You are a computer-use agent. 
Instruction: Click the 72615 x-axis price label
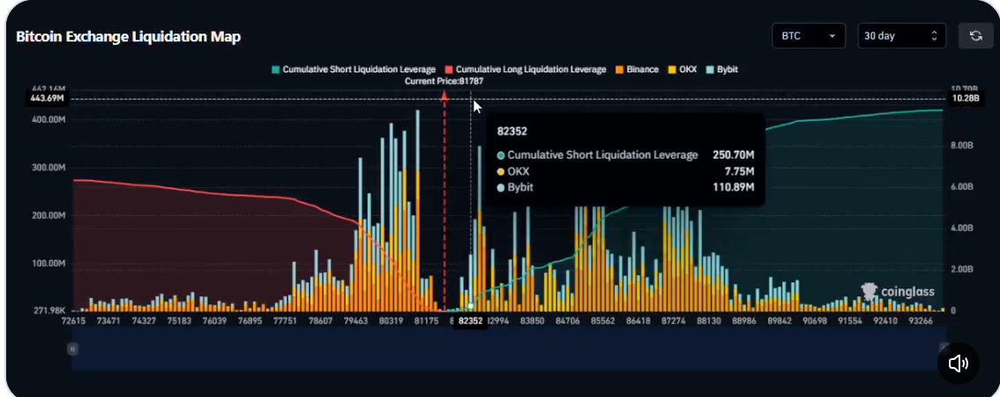click(73, 321)
